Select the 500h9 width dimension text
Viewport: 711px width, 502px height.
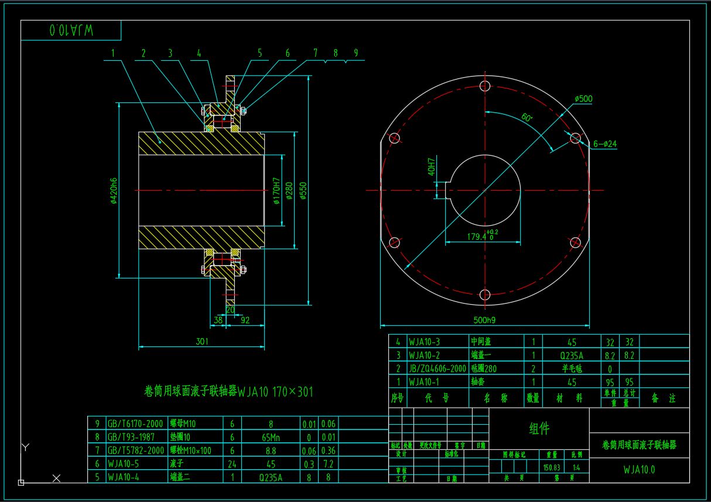tap(484, 320)
